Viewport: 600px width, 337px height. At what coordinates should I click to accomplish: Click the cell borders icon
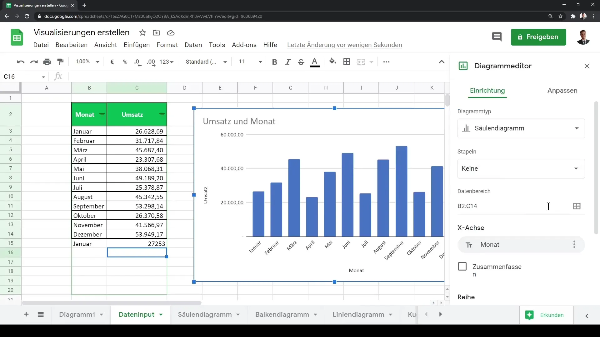[x=347, y=62]
